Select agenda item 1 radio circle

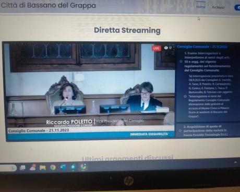(x=181, y=62)
